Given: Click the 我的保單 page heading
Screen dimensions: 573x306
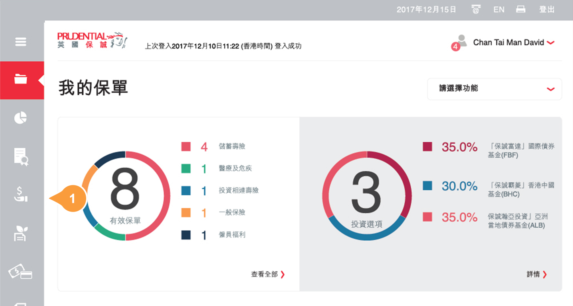Looking at the screenshot, I should coord(93,88).
